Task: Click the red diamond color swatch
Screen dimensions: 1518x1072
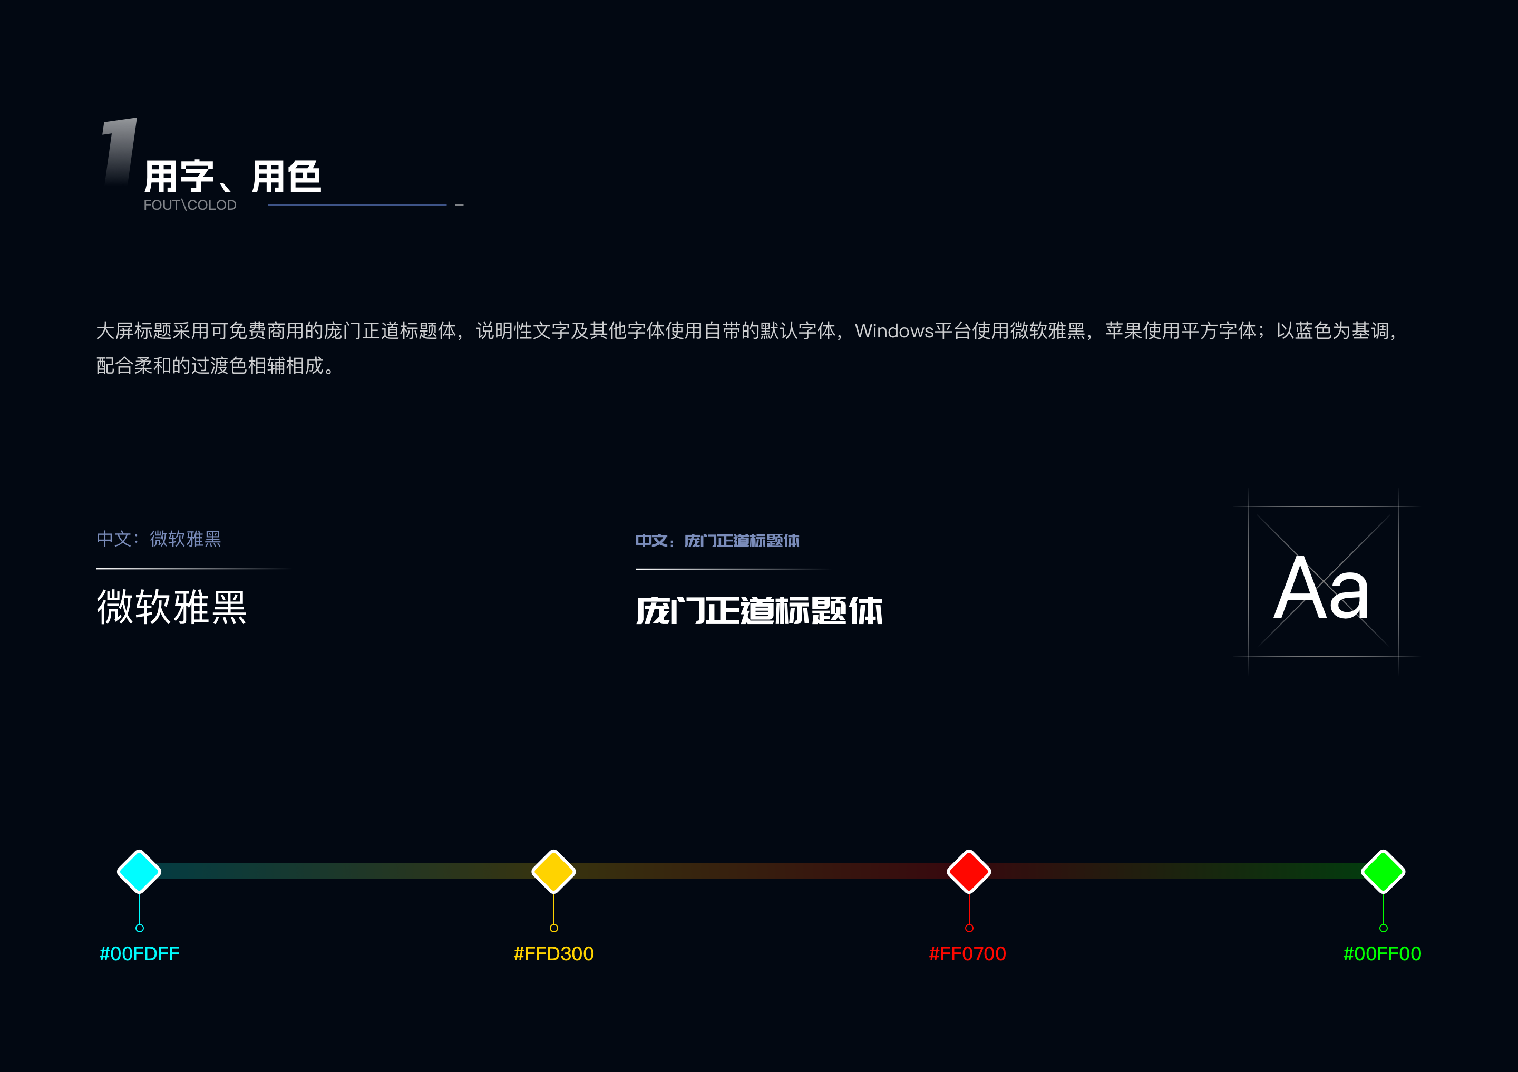Action: tap(969, 871)
